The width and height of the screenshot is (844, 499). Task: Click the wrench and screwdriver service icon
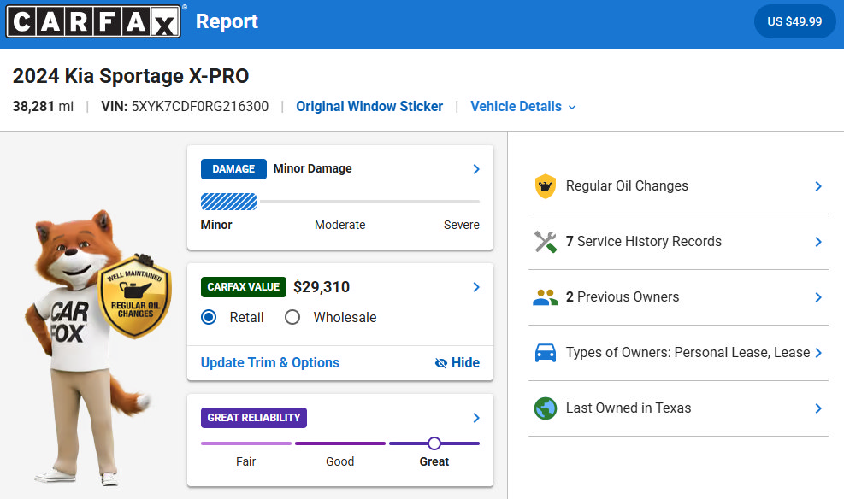click(546, 242)
